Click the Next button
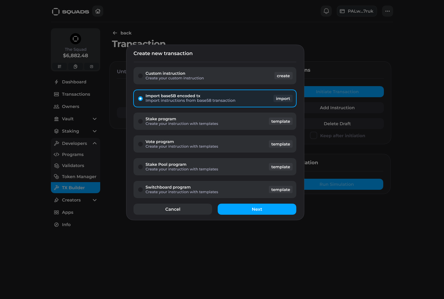The height and width of the screenshot is (299, 444). click(x=257, y=209)
